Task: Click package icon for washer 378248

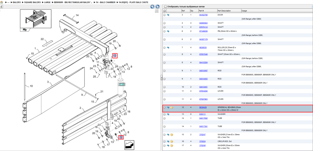Action: [172, 146]
